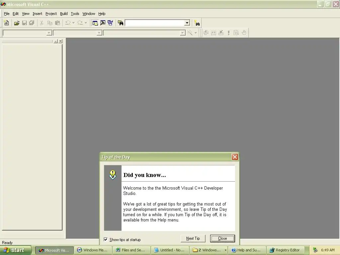Click the Open file folder icon
The image size is (340, 255).
coord(17,23)
